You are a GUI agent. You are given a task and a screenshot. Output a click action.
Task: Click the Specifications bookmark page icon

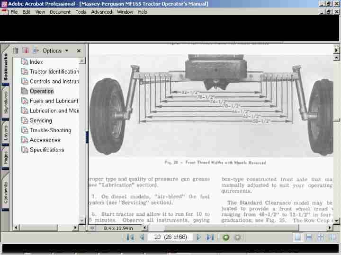tap(25, 150)
